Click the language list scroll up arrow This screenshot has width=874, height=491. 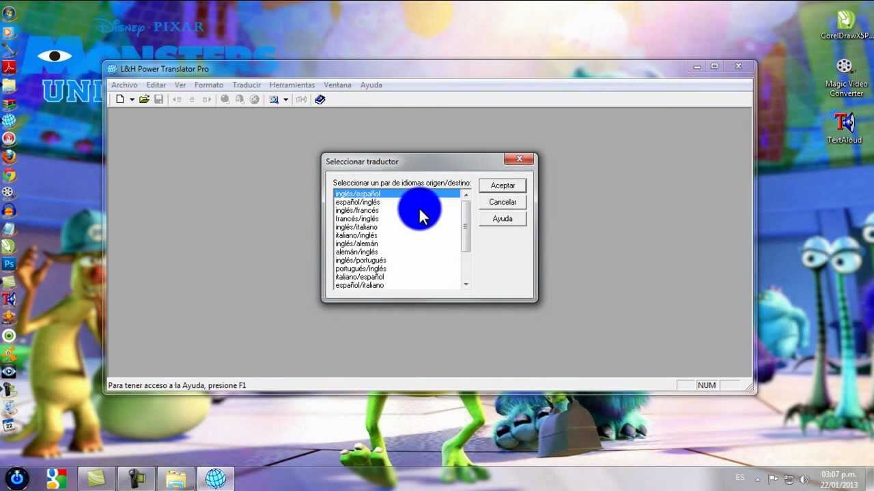pyautogui.click(x=466, y=195)
